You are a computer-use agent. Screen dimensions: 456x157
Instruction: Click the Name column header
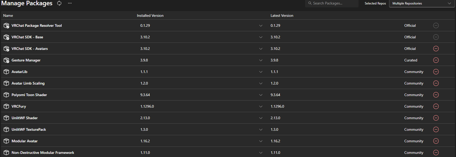(8, 15)
